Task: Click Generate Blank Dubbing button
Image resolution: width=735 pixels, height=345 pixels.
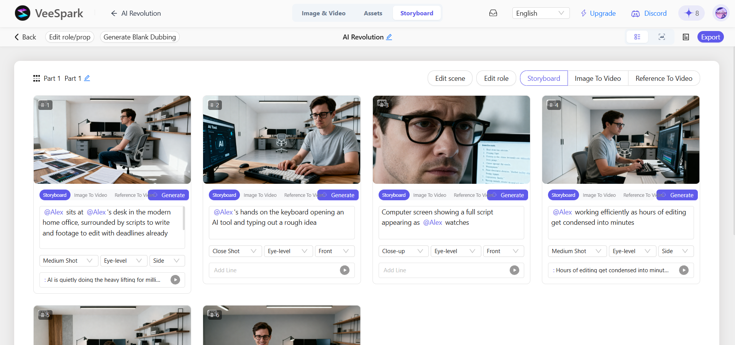Action: (x=140, y=37)
